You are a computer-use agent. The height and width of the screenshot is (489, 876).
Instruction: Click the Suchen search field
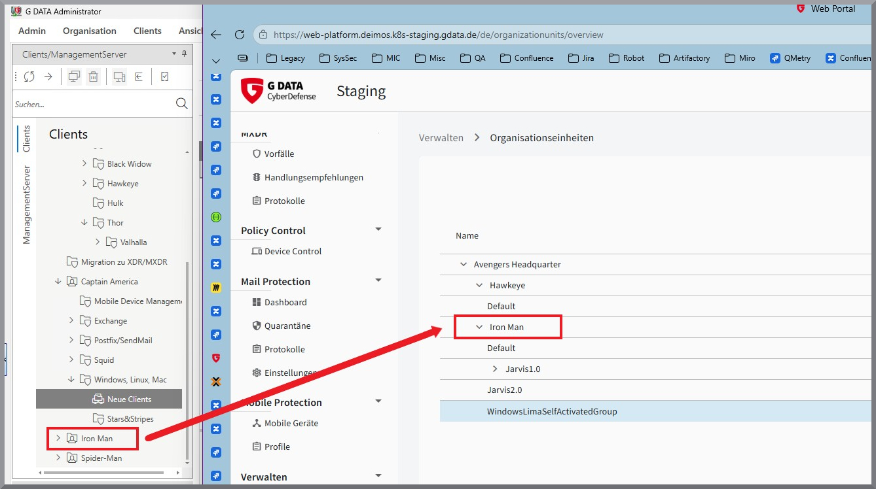[94, 104]
